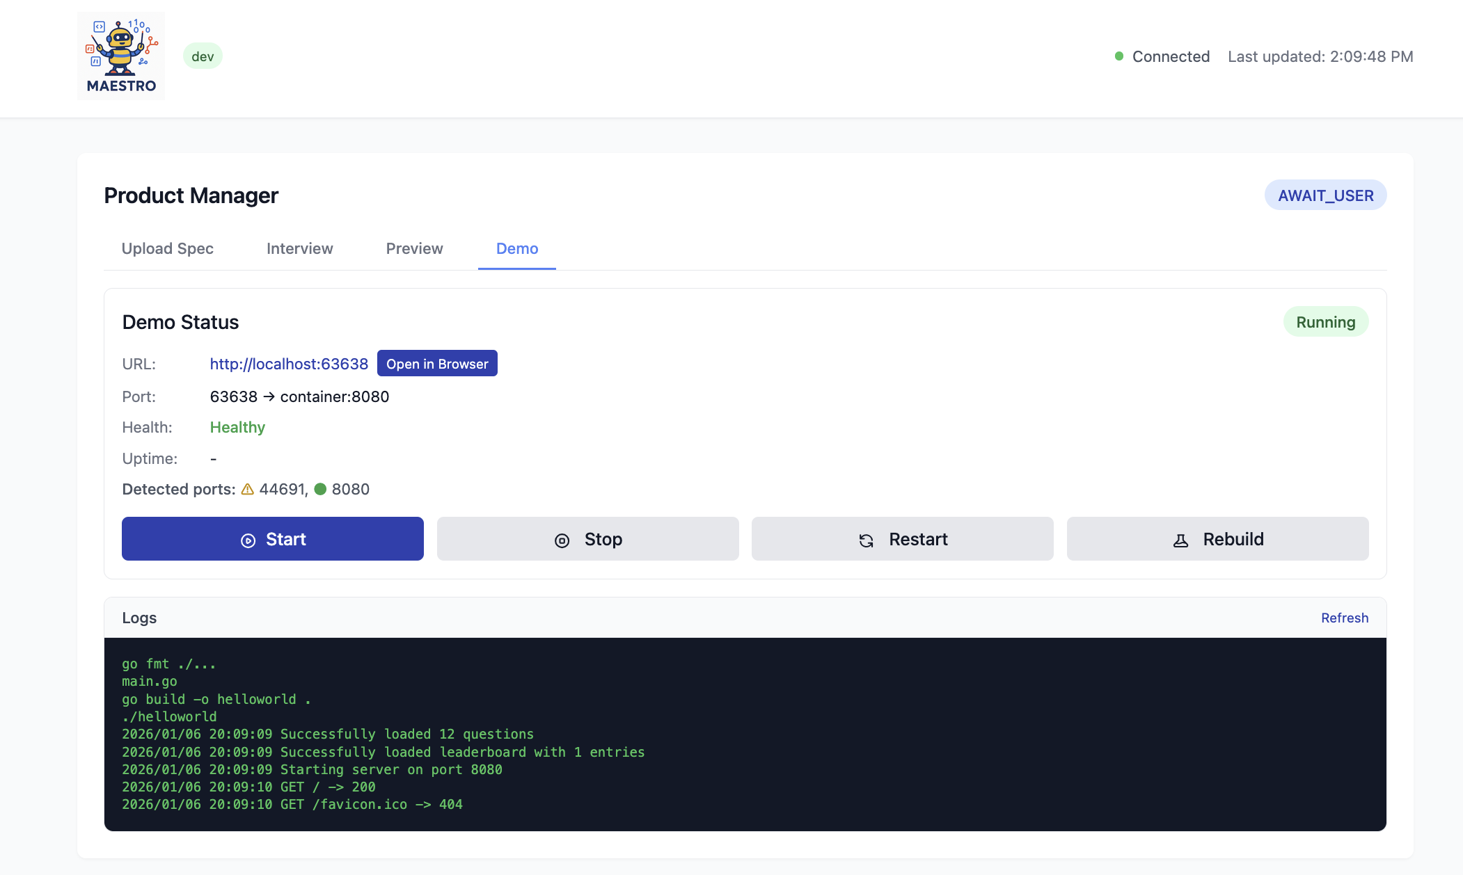Click the green Connected status dot
Viewport: 1463px width, 875px height.
pos(1119,56)
